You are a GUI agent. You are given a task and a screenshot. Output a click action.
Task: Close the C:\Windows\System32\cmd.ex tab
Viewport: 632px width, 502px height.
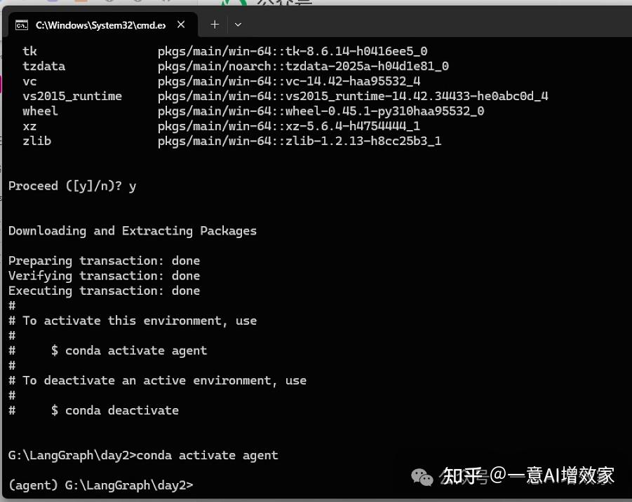(181, 24)
